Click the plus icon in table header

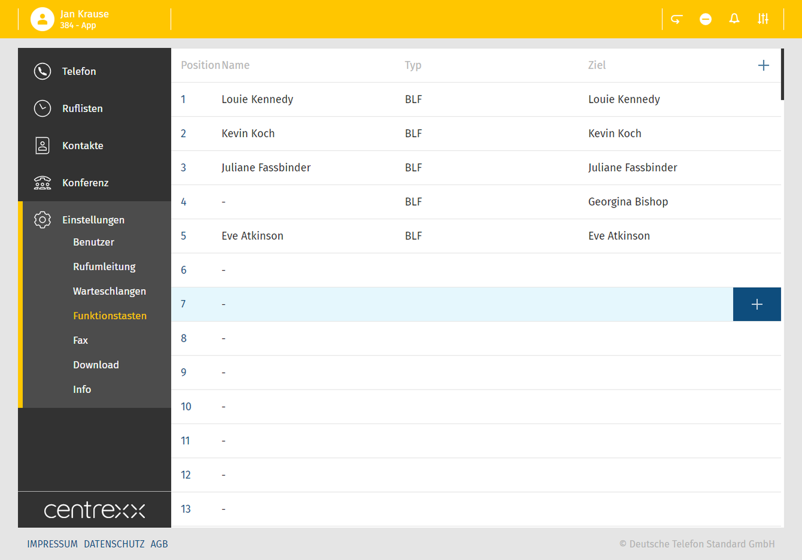[764, 65]
